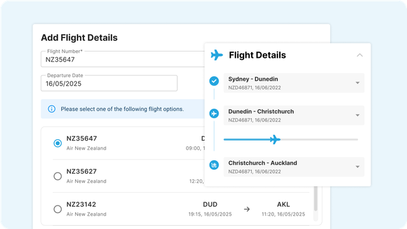Click the Departure Date field

tap(109, 83)
